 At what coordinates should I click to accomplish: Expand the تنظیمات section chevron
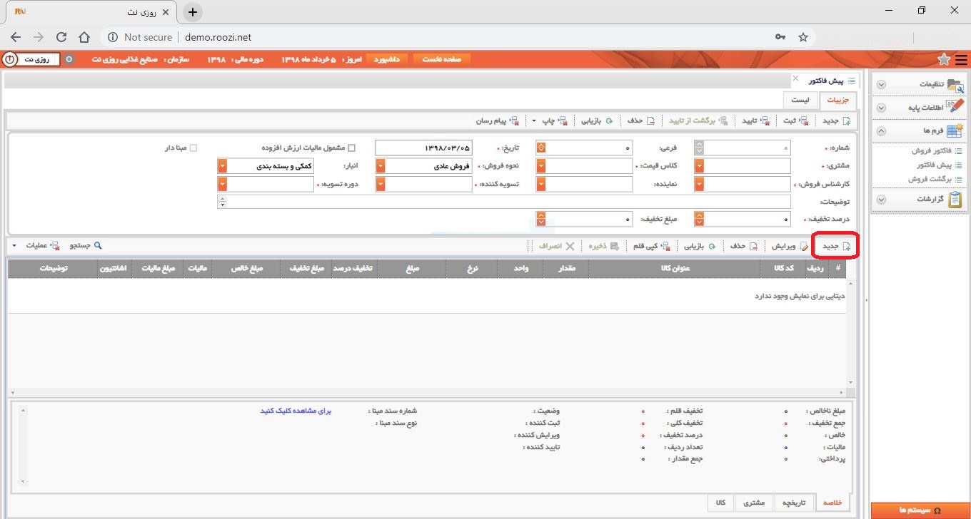click(881, 84)
